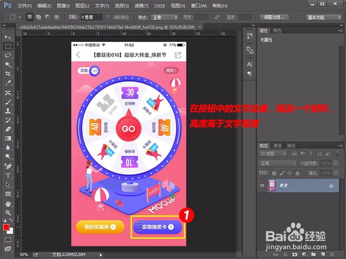
Task: Select the Pen tool
Action: coord(8,166)
